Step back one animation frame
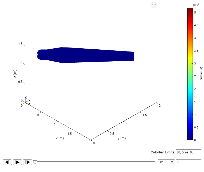 point(7,162)
